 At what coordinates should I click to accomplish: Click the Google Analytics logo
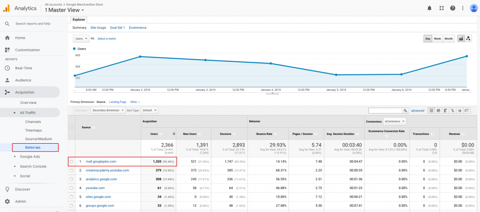pyautogui.click(x=7, y=8)
